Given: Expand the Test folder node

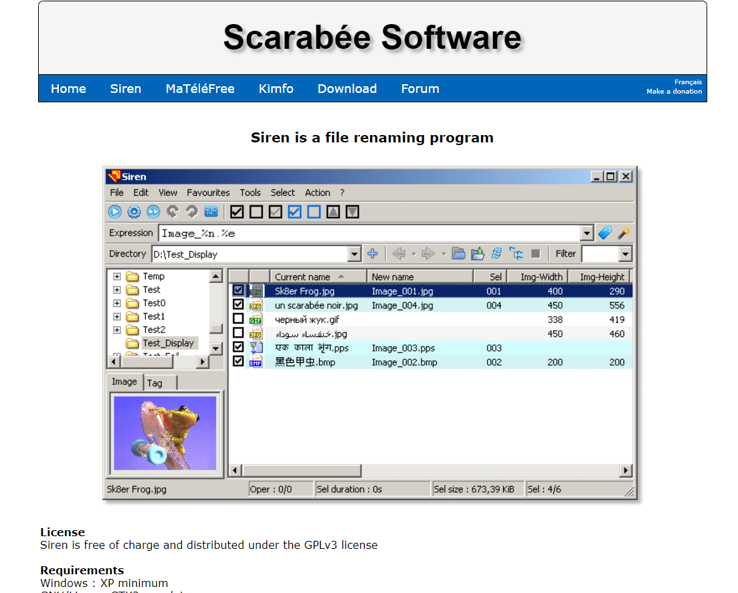Looking at the screenshot, I should [116, 289].
